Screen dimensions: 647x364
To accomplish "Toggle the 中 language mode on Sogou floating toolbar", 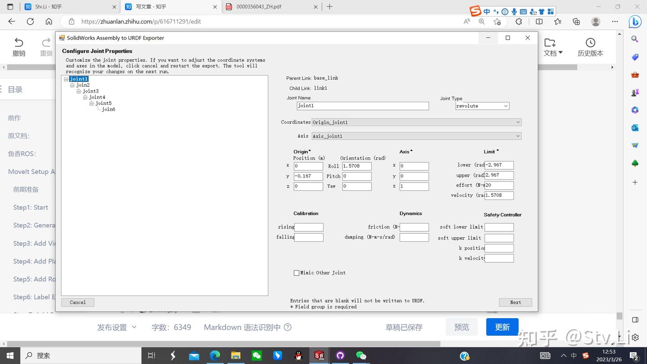I will coord(487,12).
